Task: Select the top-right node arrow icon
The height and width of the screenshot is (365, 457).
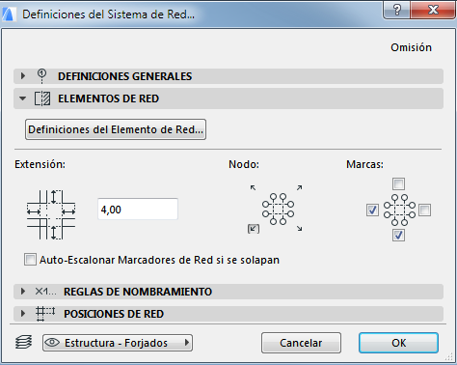Action: [299, 187]
